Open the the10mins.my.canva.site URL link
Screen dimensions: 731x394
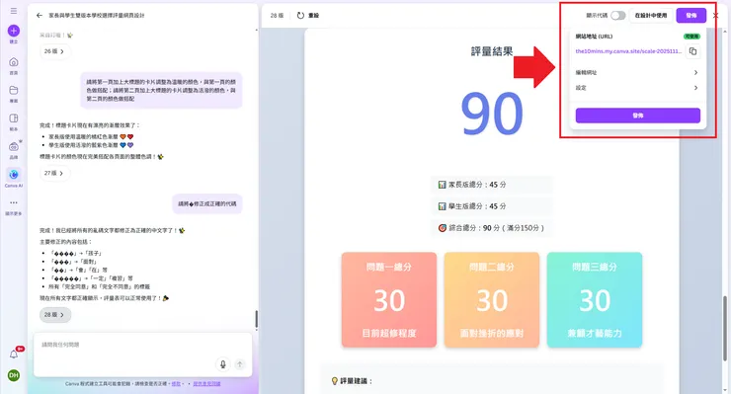628,51
